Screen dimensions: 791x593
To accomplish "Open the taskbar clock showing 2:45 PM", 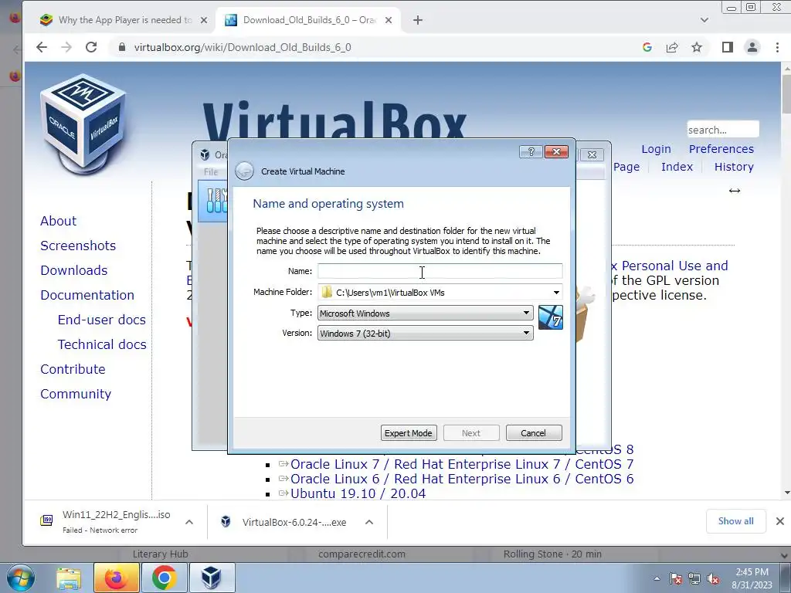I will (x=752, y=578).
